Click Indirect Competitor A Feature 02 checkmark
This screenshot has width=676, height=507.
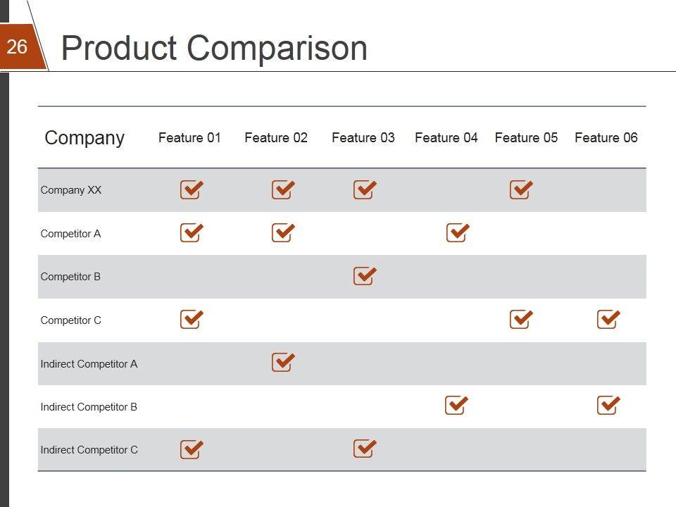(x=282, y=363)
